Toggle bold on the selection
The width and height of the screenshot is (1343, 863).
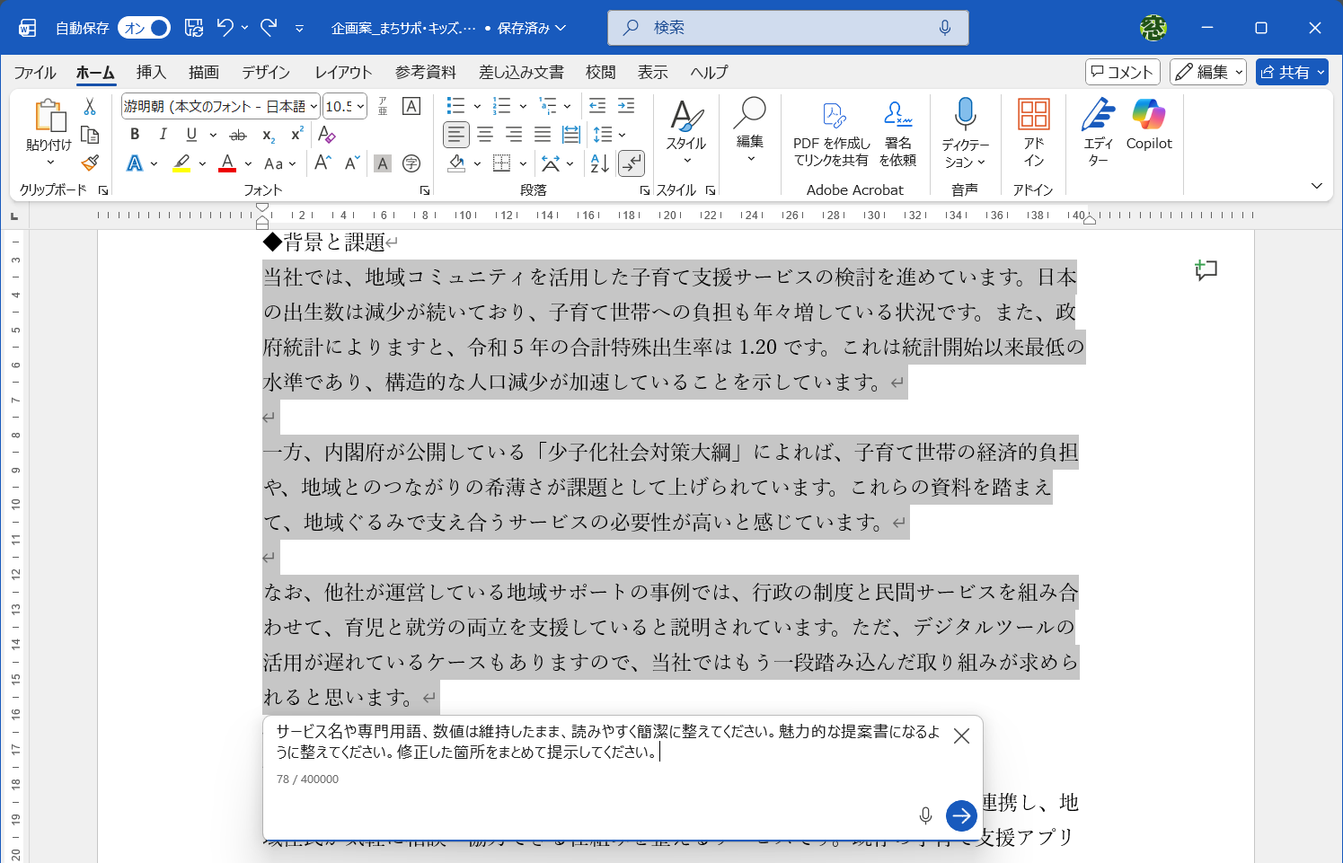pos(134,135)
